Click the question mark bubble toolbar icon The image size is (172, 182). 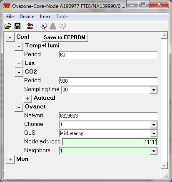(x=62, y=26)
